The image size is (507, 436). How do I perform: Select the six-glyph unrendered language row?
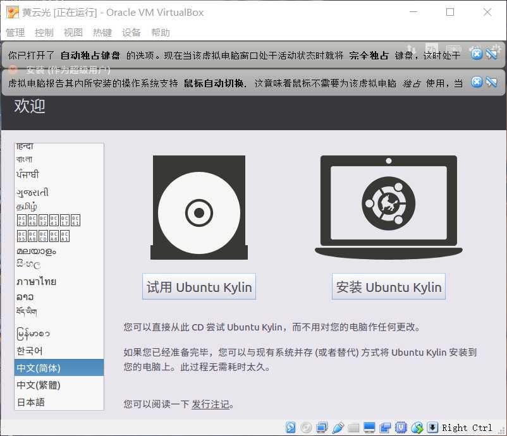pos(59,220)
